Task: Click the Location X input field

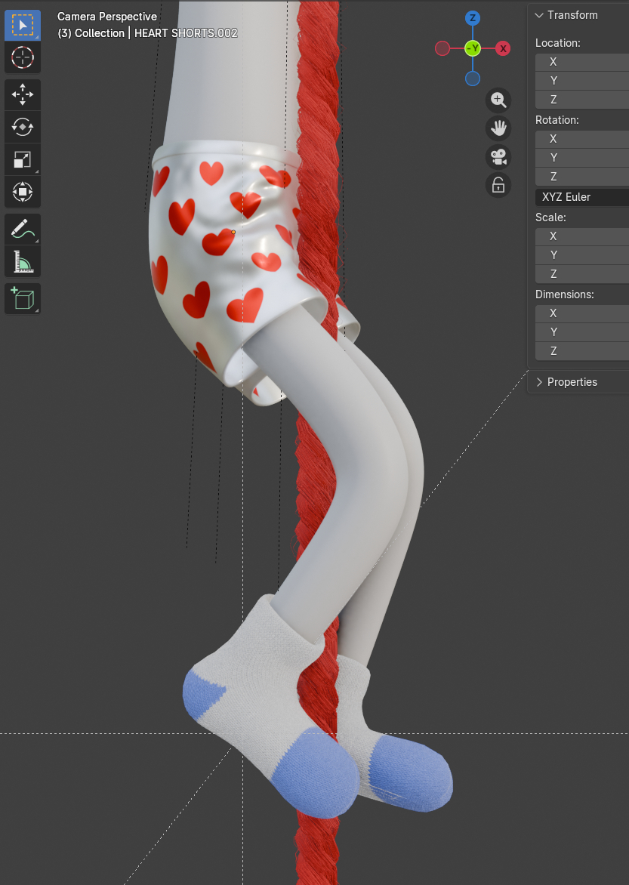Action: (583, 62)
